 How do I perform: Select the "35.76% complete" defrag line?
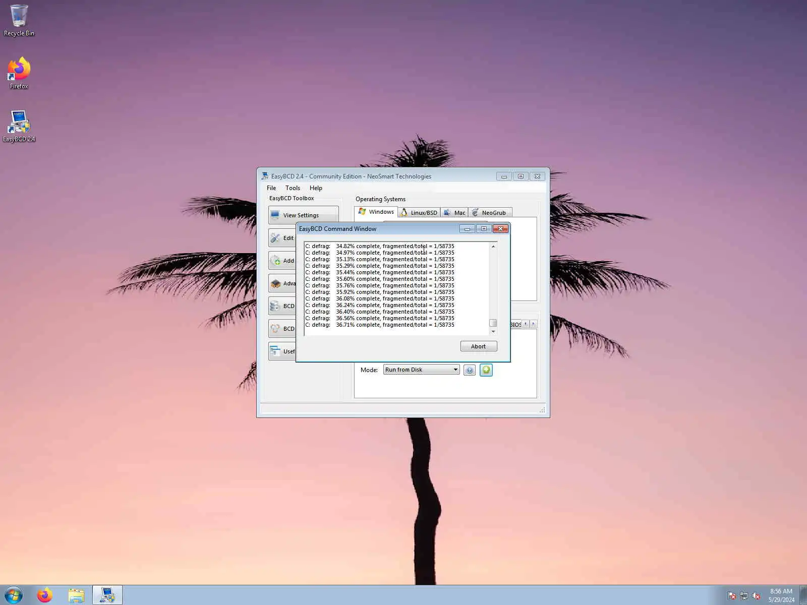[380, 286]
